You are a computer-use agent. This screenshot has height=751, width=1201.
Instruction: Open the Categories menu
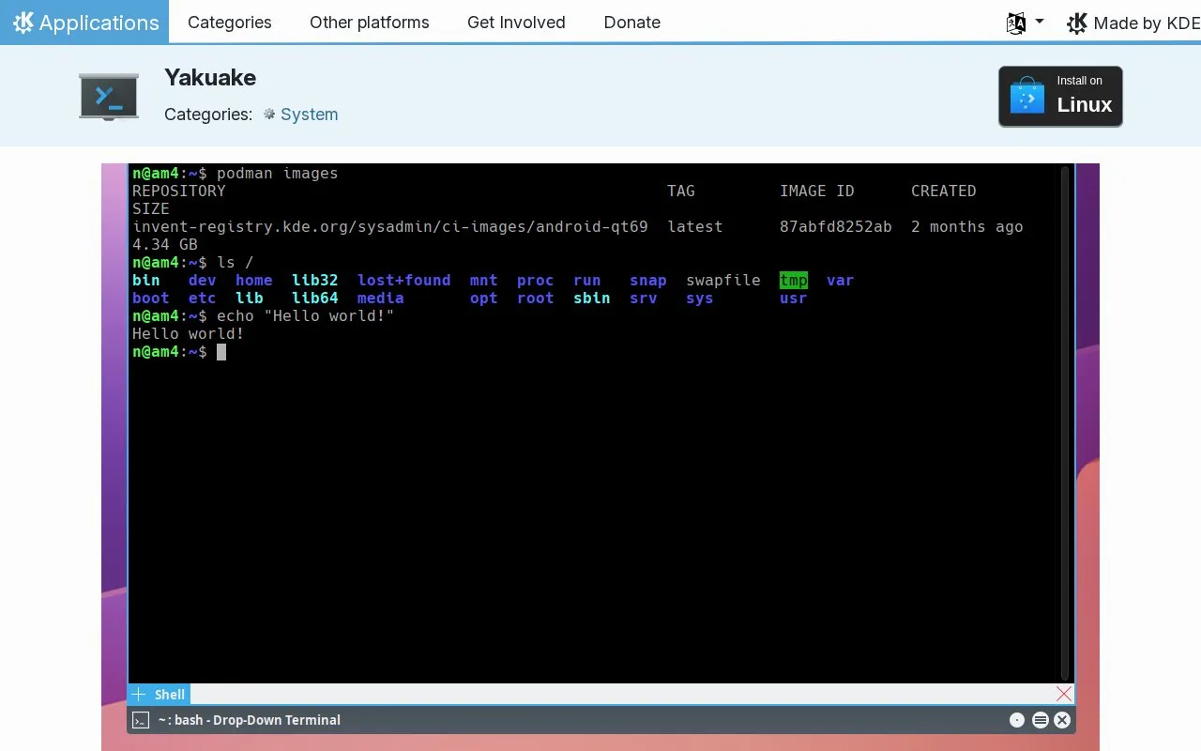(x=230, y=23)
